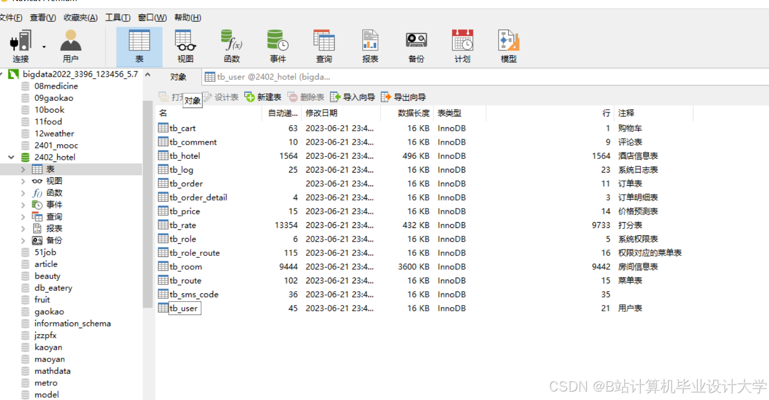This screenshot has height=400, width=769.
Task: Sort by the 修改日期 column header
Action: 341,113
